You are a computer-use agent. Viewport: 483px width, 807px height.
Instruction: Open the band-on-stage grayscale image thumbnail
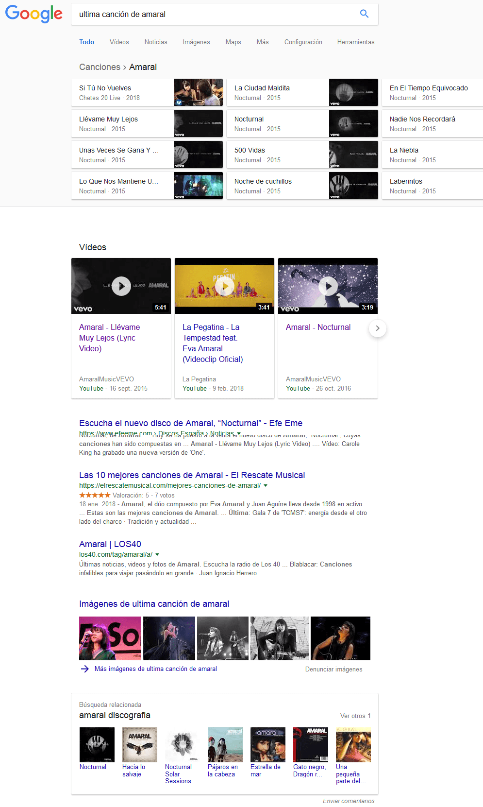click(x=223, y=638)
